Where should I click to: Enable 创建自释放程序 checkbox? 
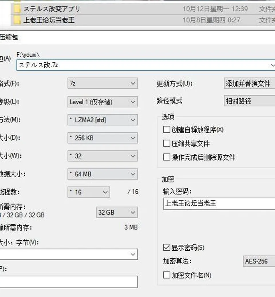coord(166,130)
